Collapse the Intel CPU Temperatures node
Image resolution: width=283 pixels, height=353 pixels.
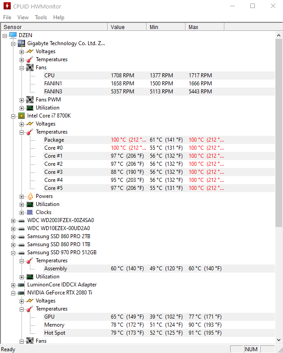pyautogui.click(x=21, y=132)
